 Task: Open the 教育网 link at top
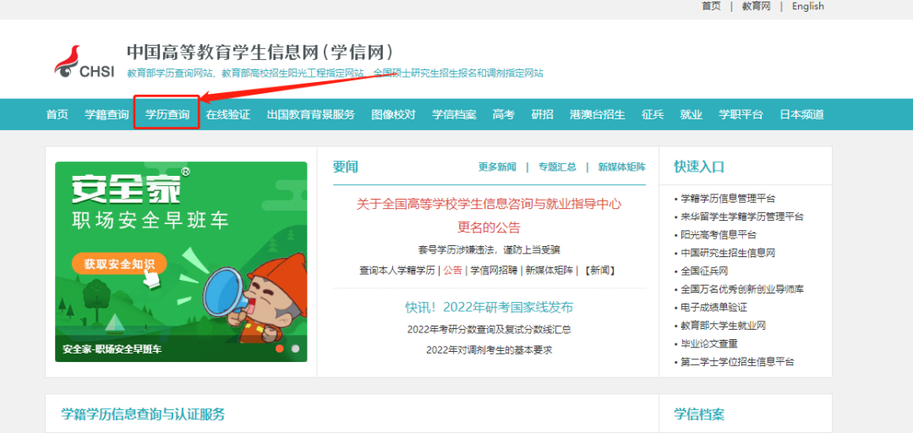point(756,6)
